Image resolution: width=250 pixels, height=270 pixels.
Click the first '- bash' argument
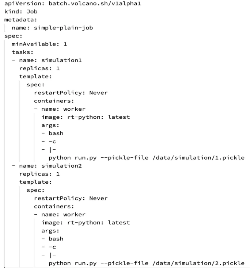click(52, 133)
